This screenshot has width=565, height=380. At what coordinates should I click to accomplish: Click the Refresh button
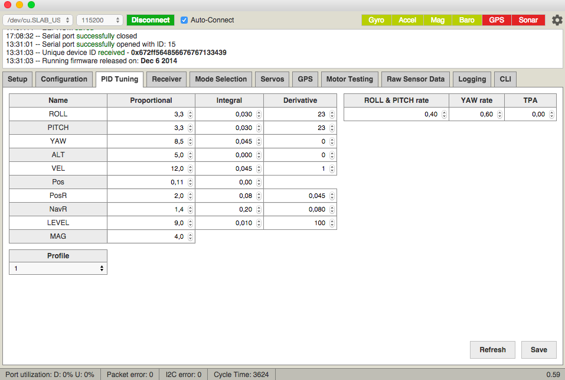[492, 350]
